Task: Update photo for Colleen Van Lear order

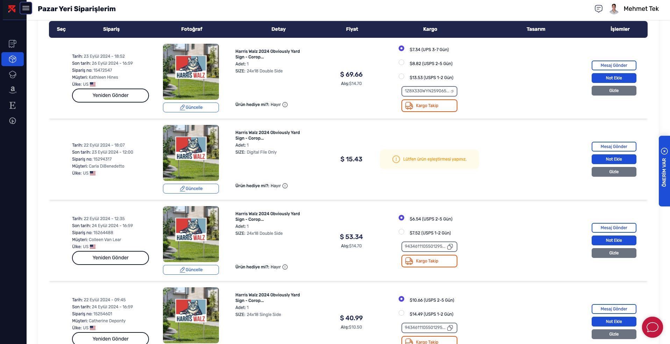Action: click(x=191, y=270)
